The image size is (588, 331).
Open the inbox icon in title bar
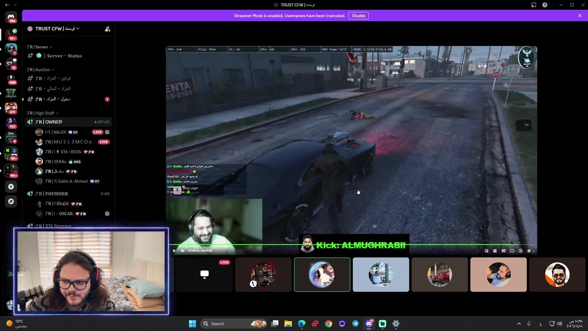click(534, 5)
